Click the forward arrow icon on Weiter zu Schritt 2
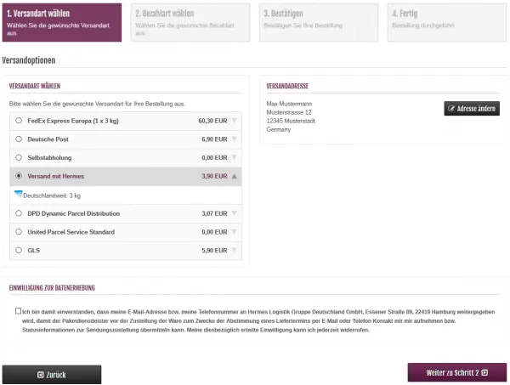The height and width of the screenshot is (385, 510). (x=484, y=373)
